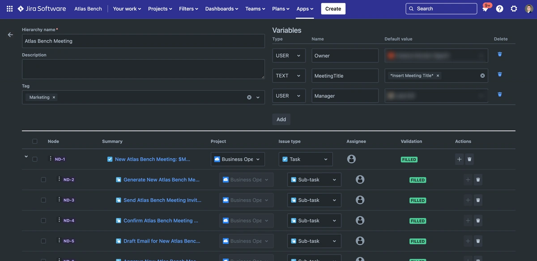The width and height of the screenshot is (537, 261).
Task: Delete node ND-1 with the trash icon
Action: (x=469, y=159)
